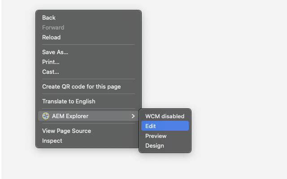Click the AEM Explorer compass icon

tap(46, 116)
